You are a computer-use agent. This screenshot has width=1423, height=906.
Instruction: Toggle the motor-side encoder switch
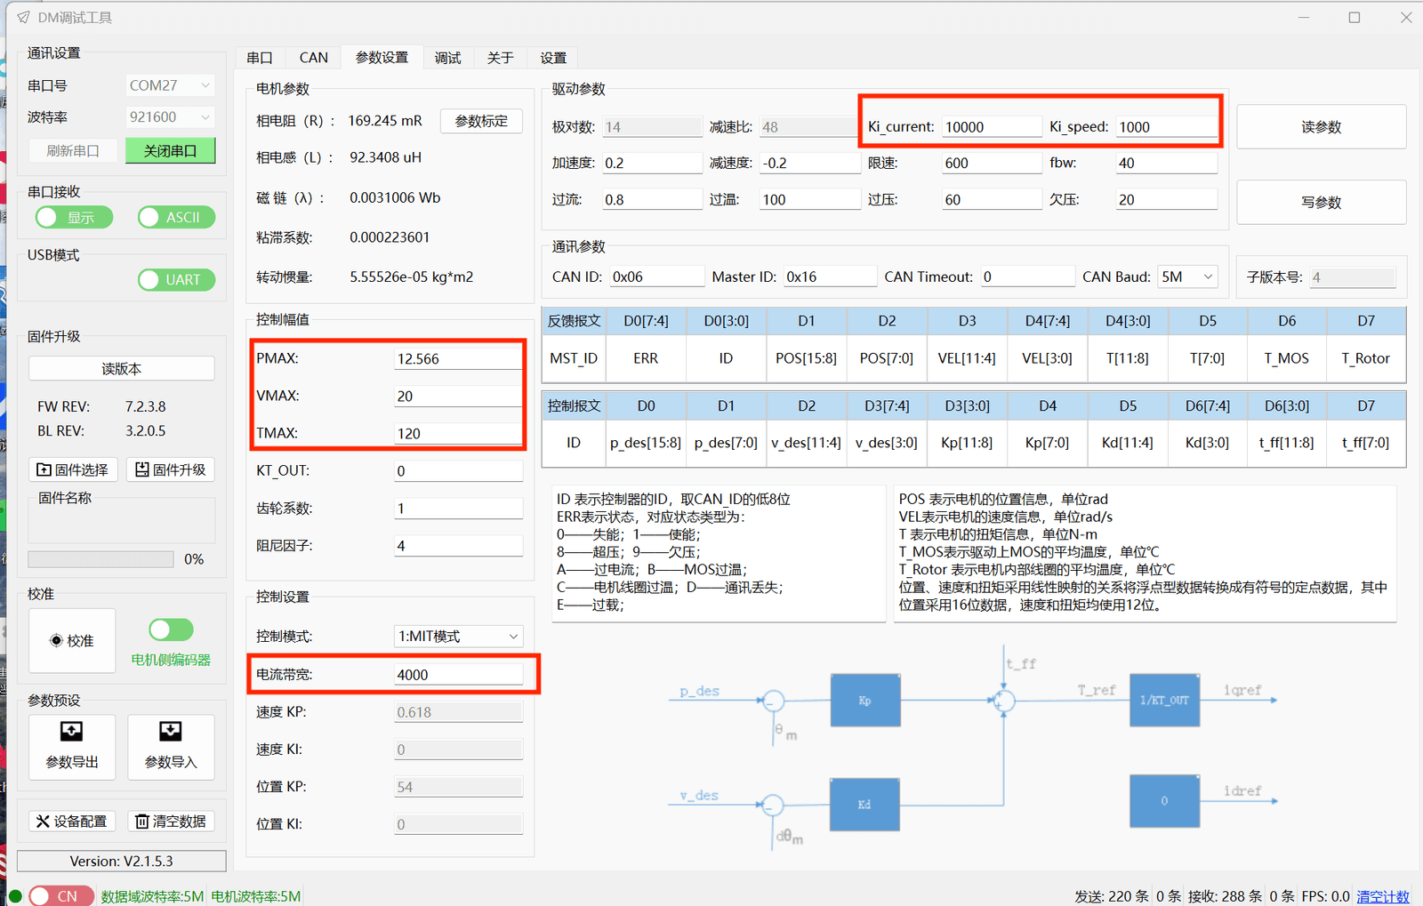point(171,629)
